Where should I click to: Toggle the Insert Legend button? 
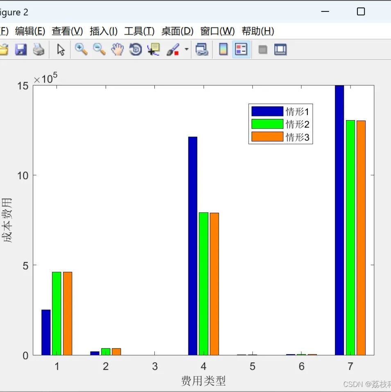point(241,49)
